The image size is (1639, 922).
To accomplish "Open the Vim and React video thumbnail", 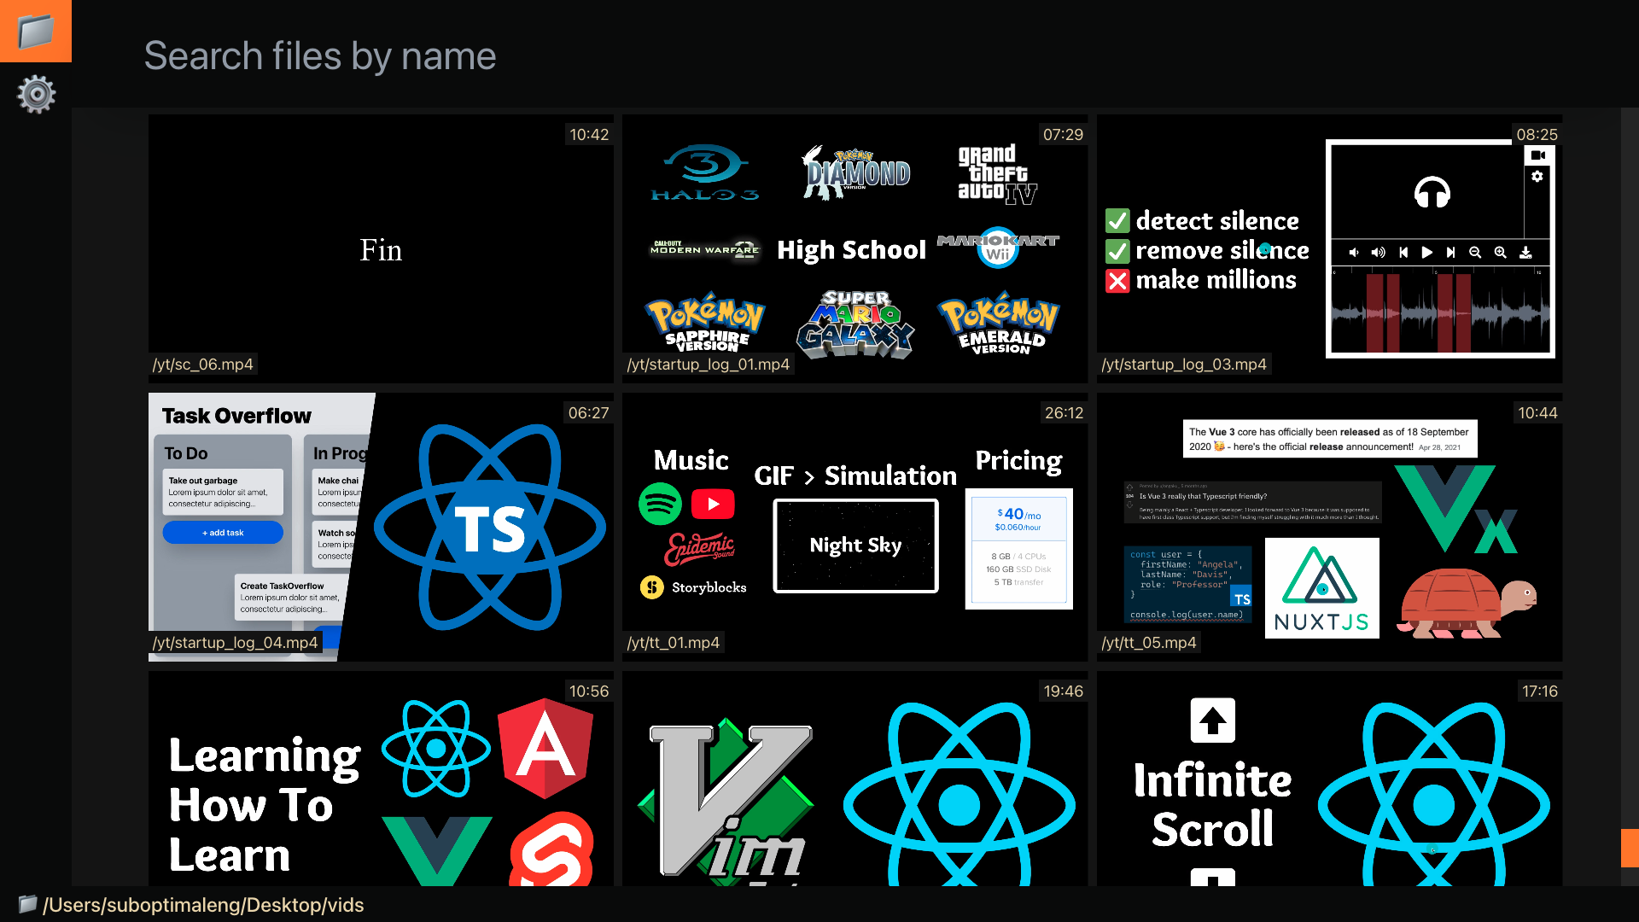I will pyautogui.click(x=854, y=779).
